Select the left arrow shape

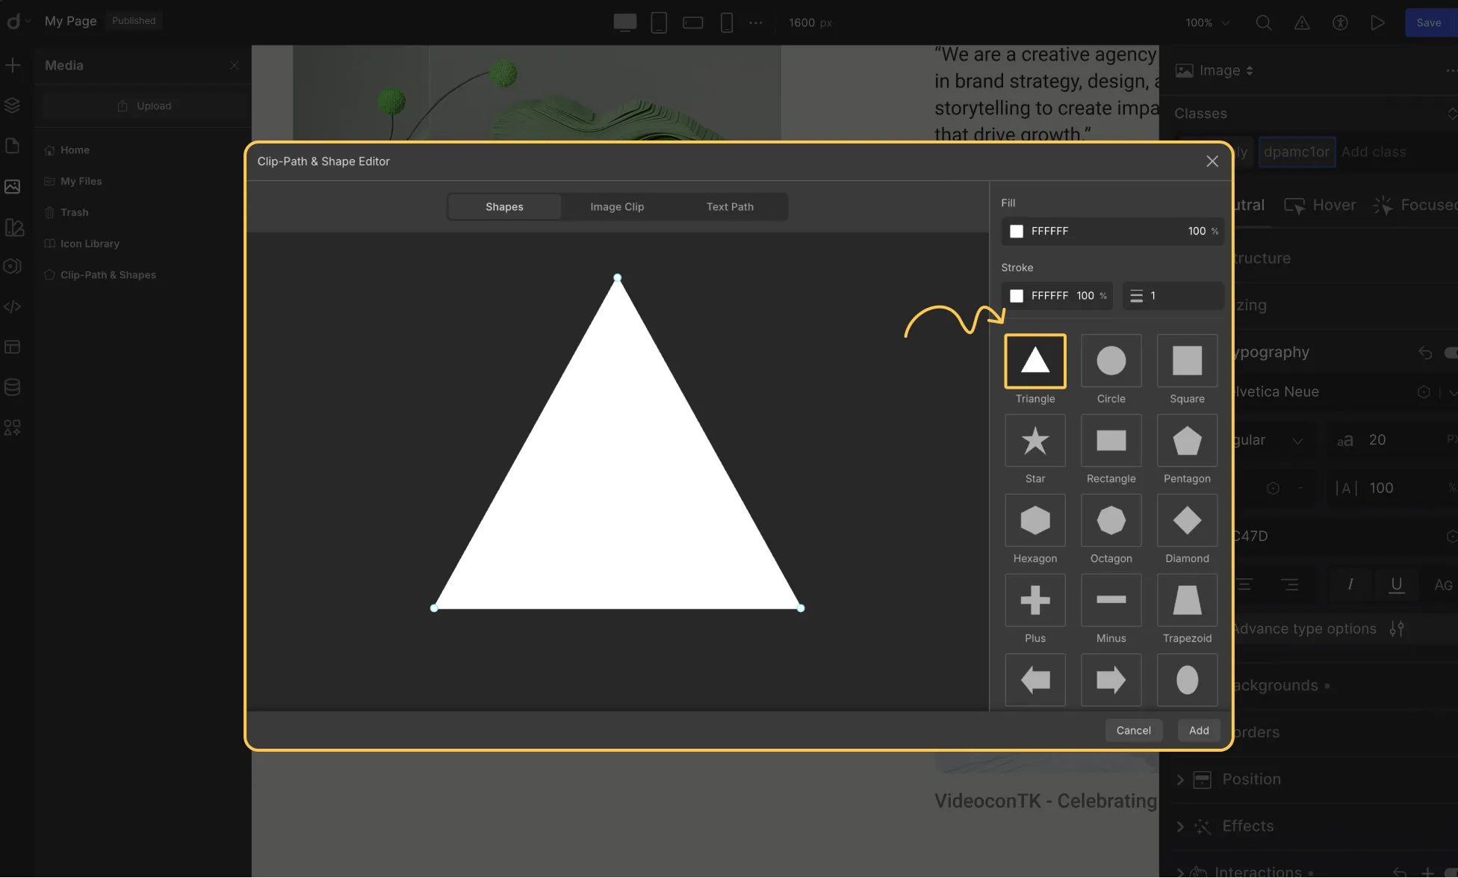1034,680
